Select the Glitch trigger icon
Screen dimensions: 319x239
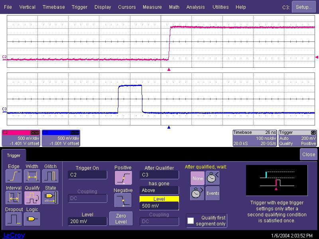point(50,176)
